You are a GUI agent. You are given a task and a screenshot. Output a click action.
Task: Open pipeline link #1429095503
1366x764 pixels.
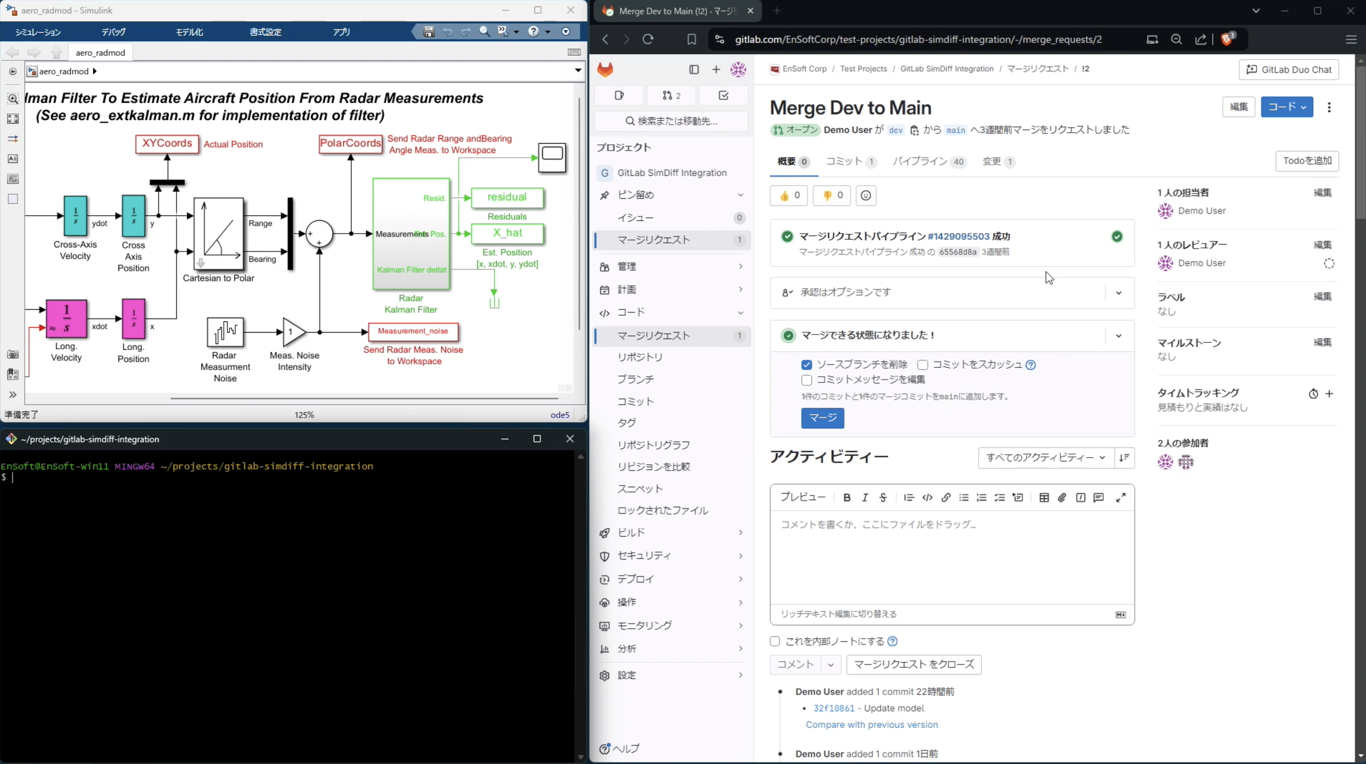pos(958,236)
